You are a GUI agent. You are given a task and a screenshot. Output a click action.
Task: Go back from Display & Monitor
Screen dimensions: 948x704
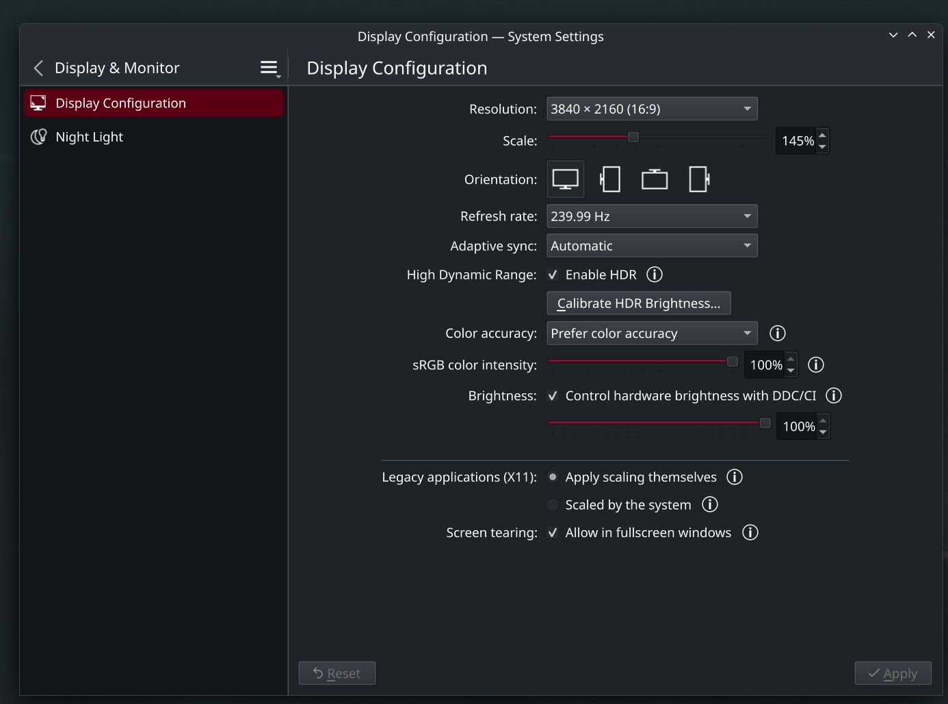(38, 68)
